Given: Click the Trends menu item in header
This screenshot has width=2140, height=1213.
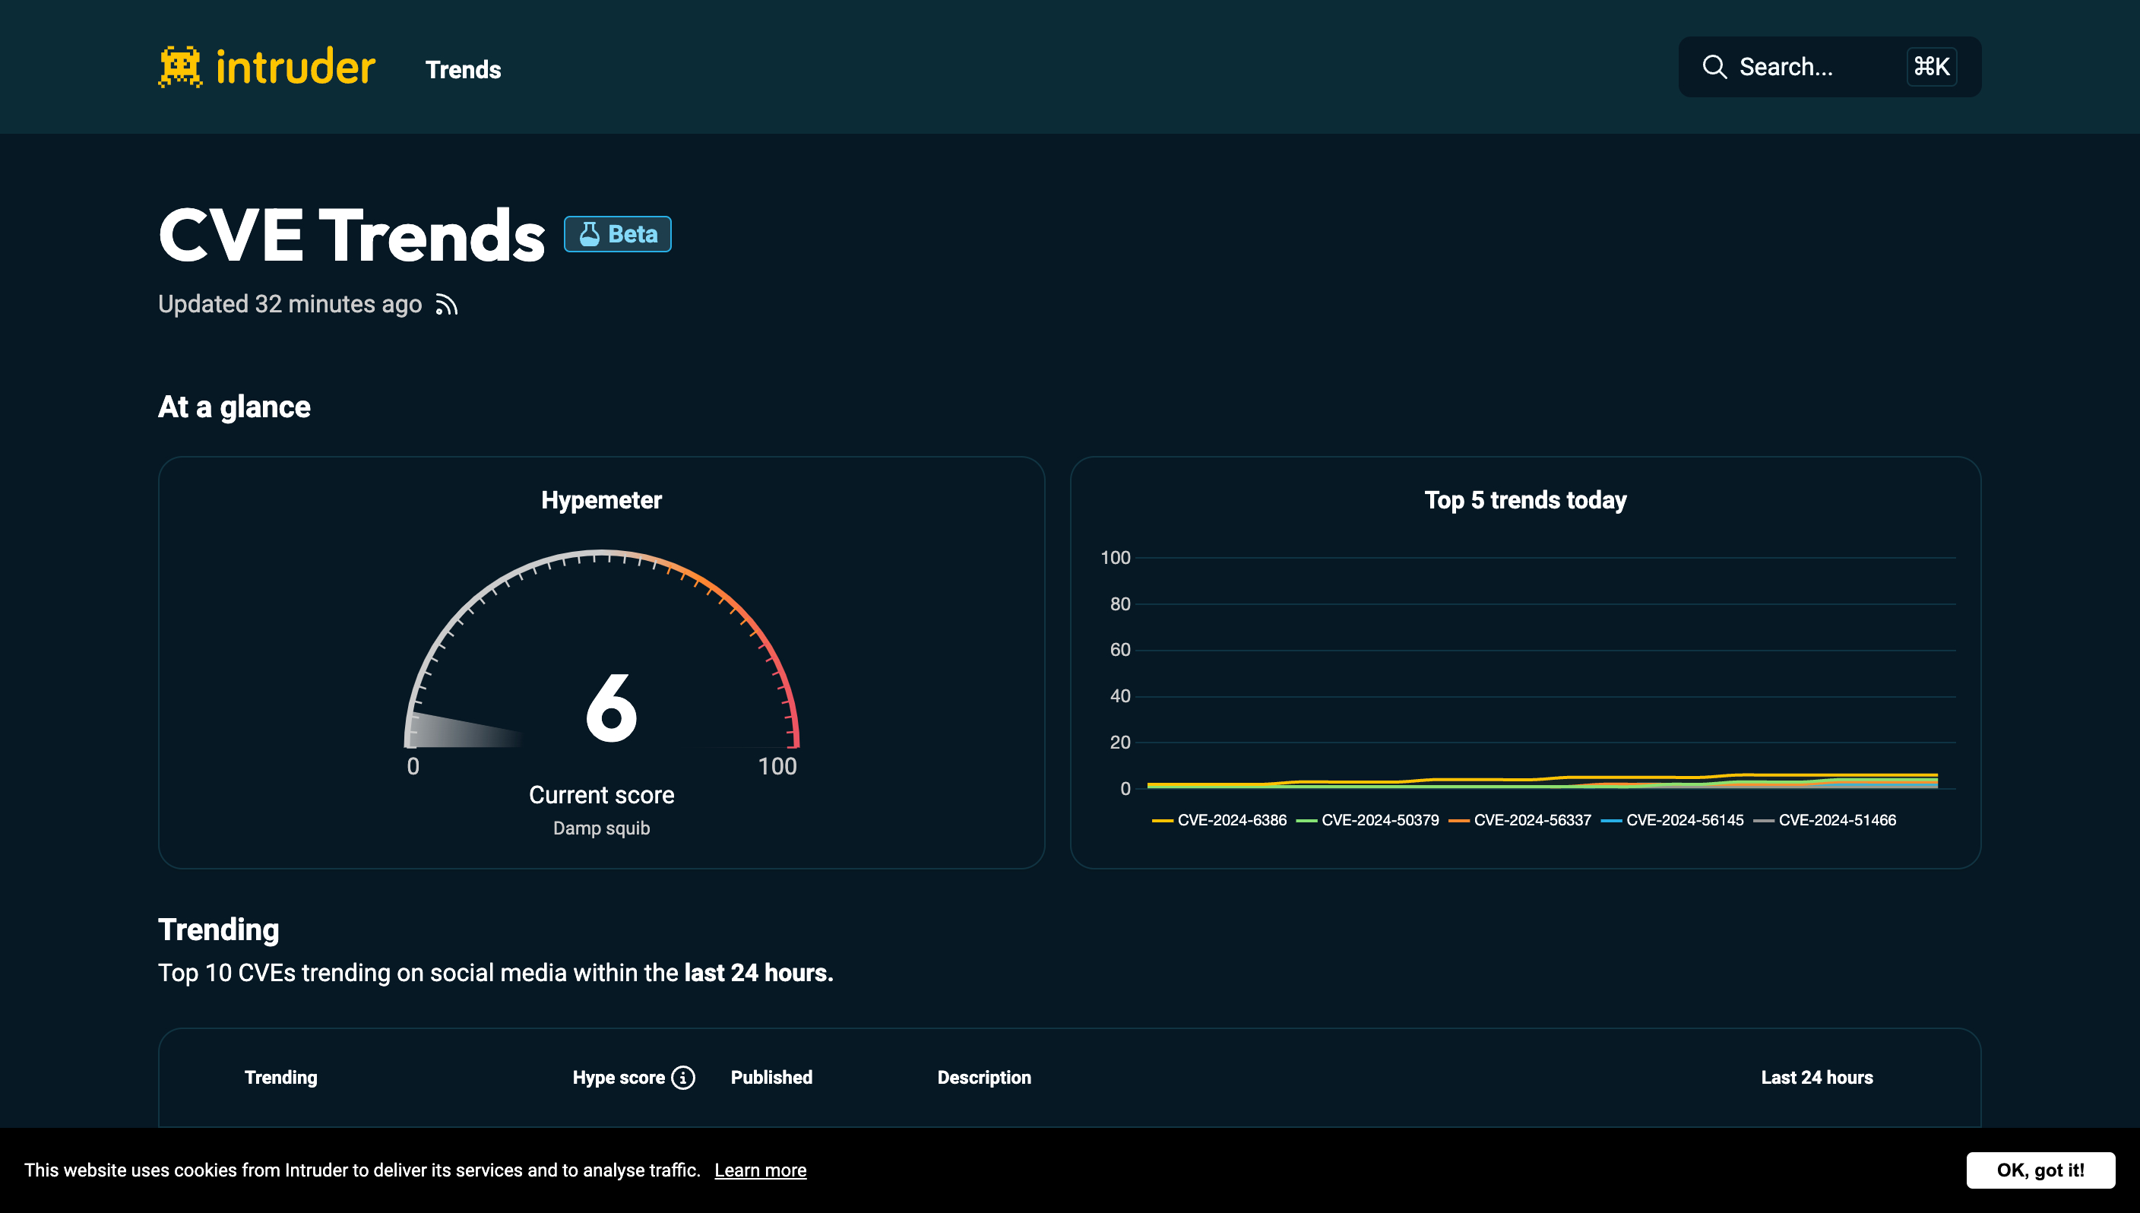Looking at the screenshot, I should (x=461, y=69).
